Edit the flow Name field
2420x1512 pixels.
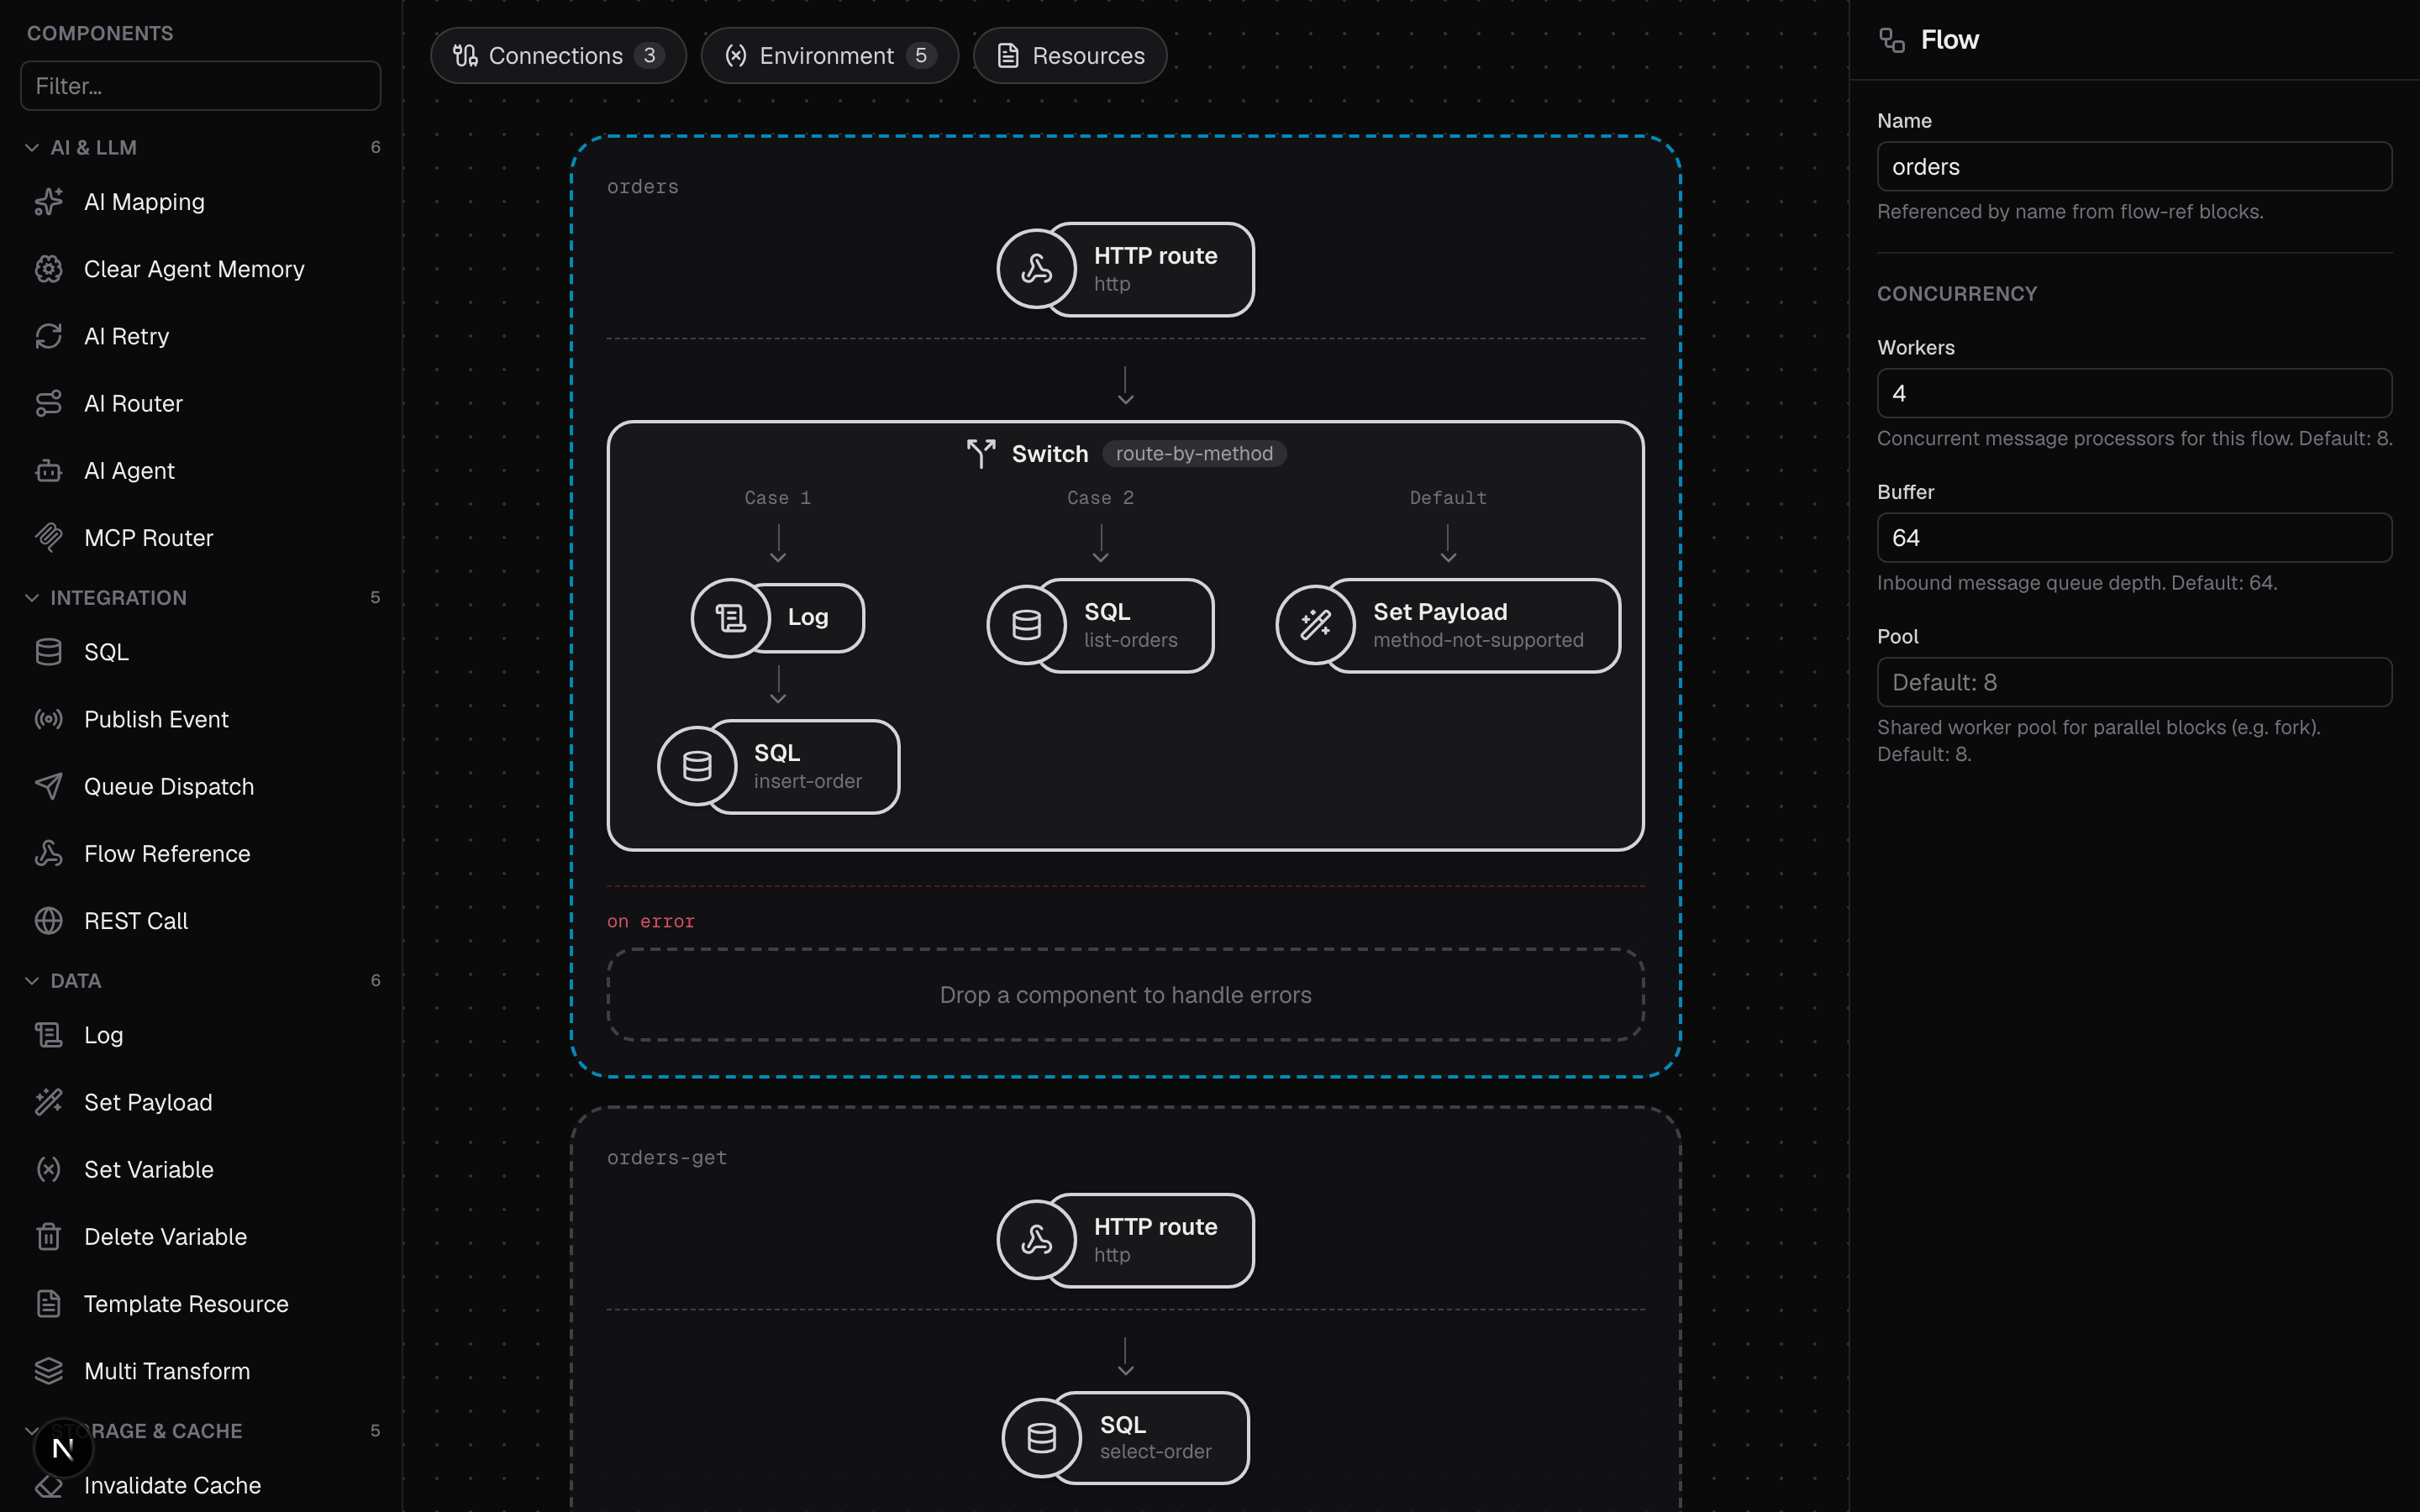tap(2134, 166)
